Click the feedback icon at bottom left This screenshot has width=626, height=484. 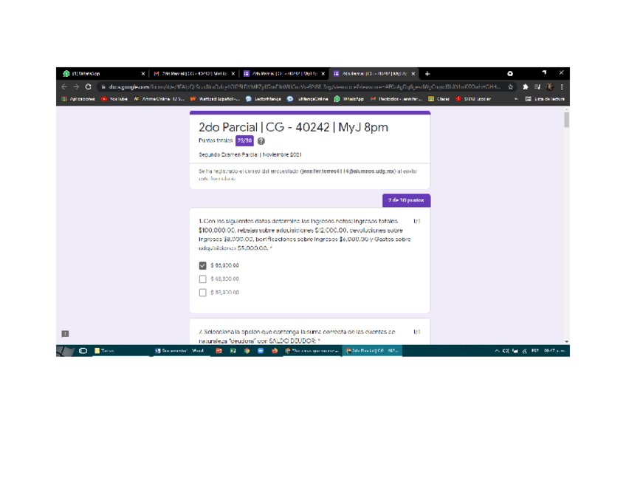65,334
